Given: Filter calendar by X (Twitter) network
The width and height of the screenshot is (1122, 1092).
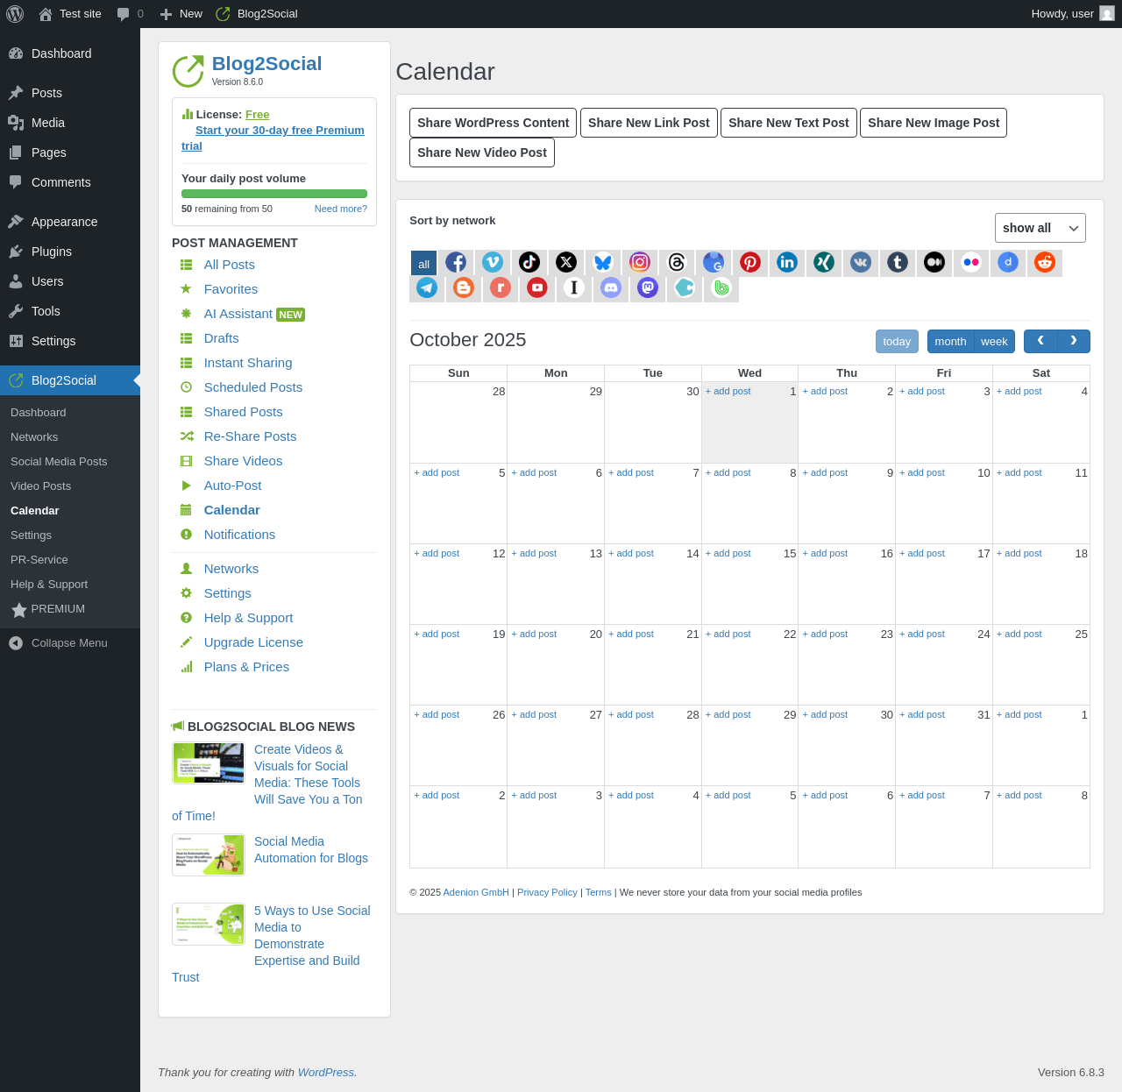Looking at the screenshot, I should [x=566, y=262].
